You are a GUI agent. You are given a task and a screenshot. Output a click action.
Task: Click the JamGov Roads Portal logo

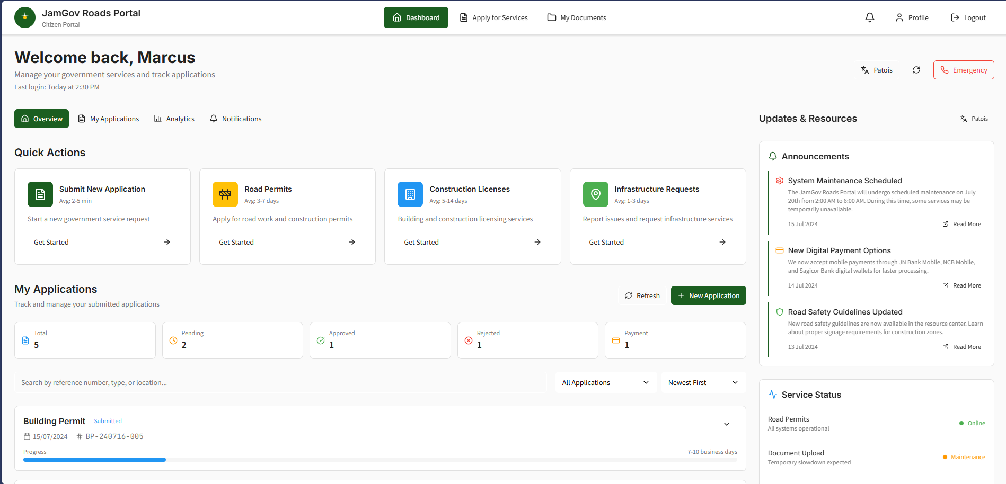tap(25, 17)
